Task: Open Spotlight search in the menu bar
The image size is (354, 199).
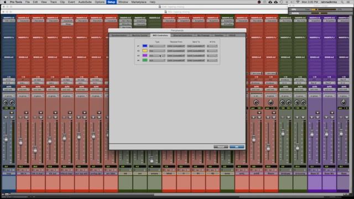Action: point(342,2)
